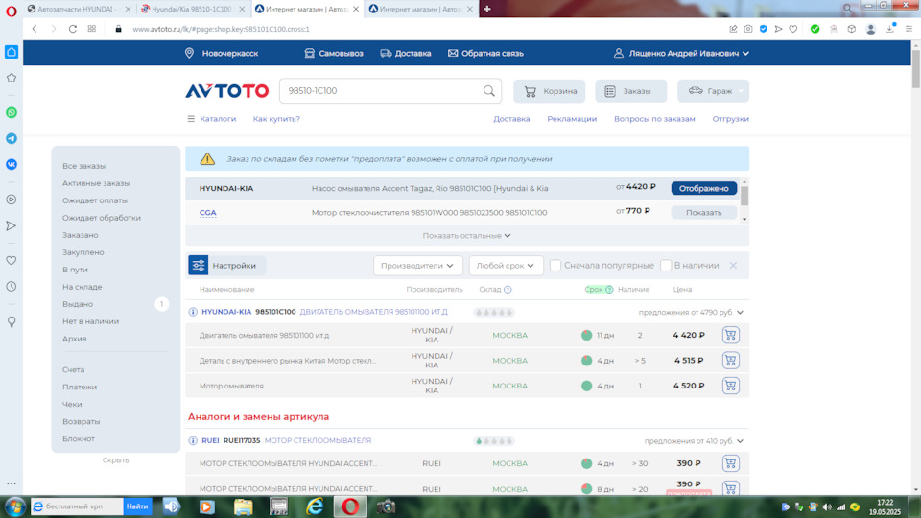Add the 4 515 ₽ item to cart
Image resolution: width=921 pixels, height=518 pixels.
[x=730, y=361]
